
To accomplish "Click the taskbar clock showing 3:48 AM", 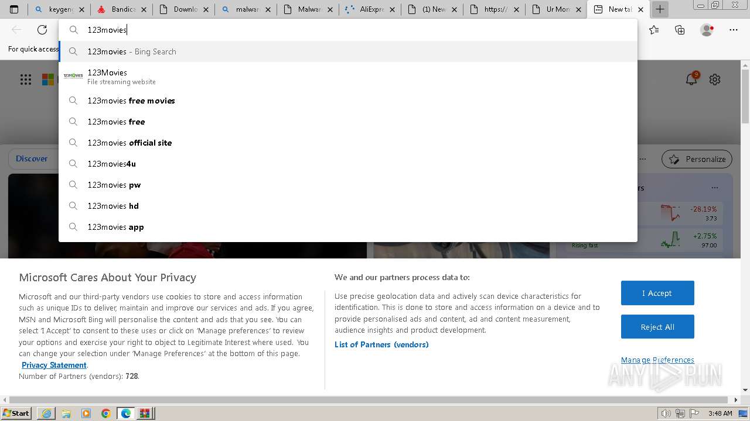I will [720, 413].
